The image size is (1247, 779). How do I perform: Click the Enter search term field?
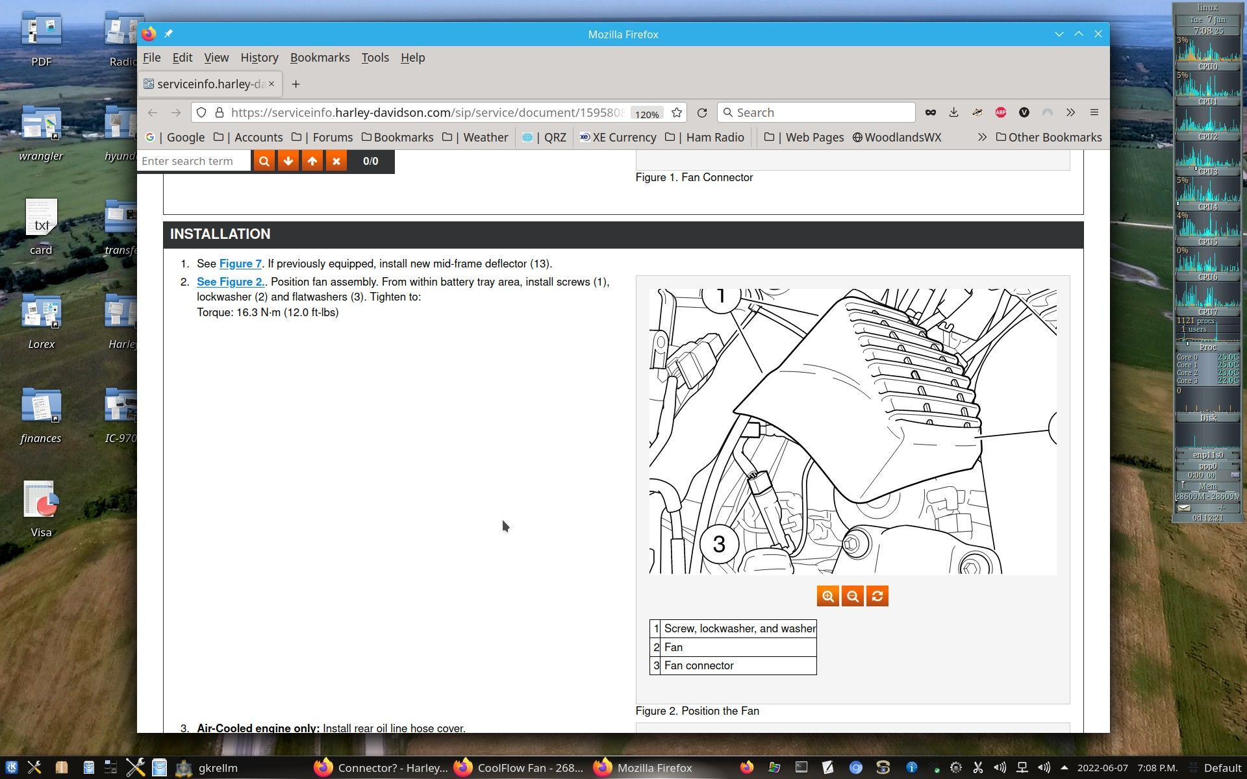tap(194, 161)
